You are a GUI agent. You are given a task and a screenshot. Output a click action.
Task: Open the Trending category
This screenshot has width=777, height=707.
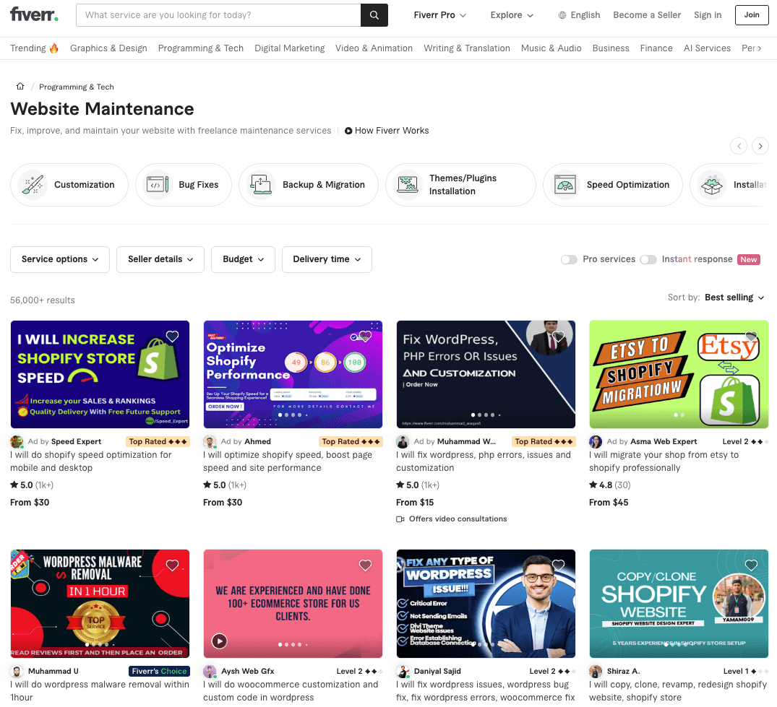(x=34, y=48)
